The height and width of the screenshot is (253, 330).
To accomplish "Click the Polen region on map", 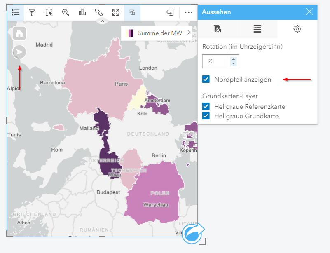I will pos(156,194).
